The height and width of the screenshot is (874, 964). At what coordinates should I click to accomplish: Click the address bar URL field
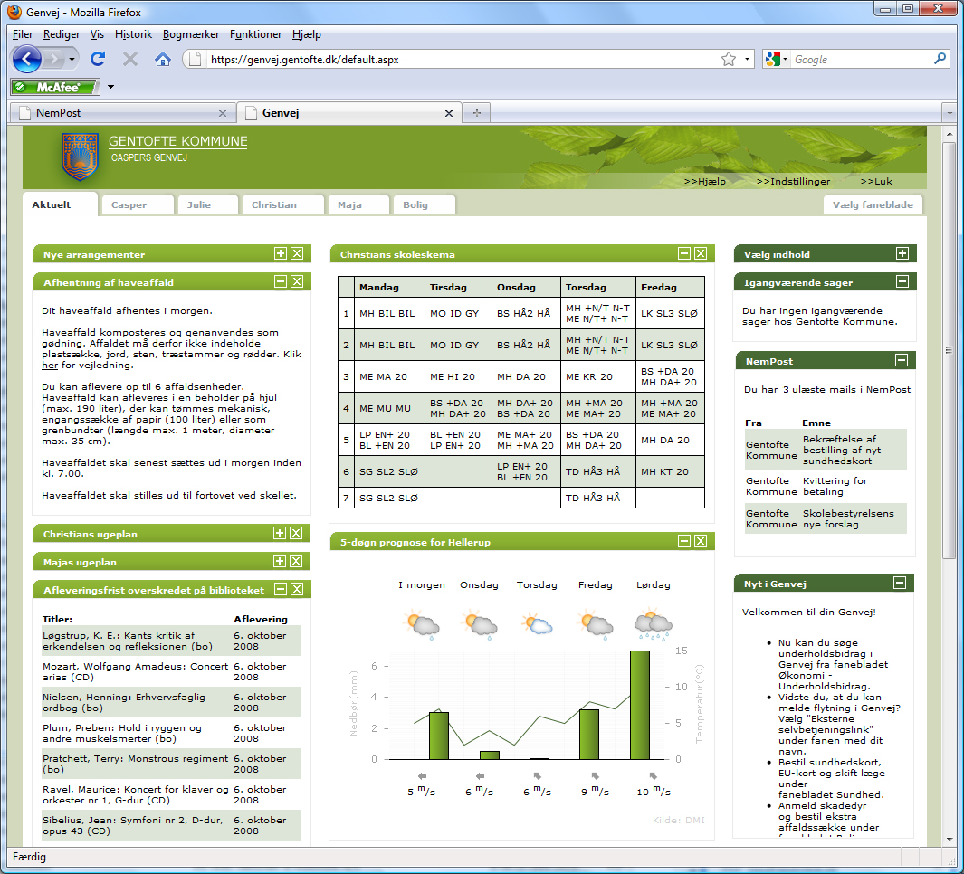click(x=453, y=59)
